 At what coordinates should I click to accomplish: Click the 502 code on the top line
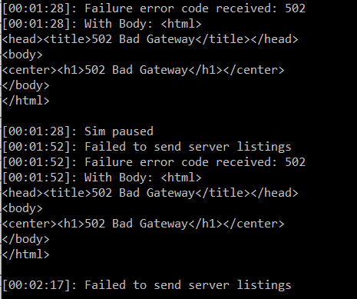[296, 8]
